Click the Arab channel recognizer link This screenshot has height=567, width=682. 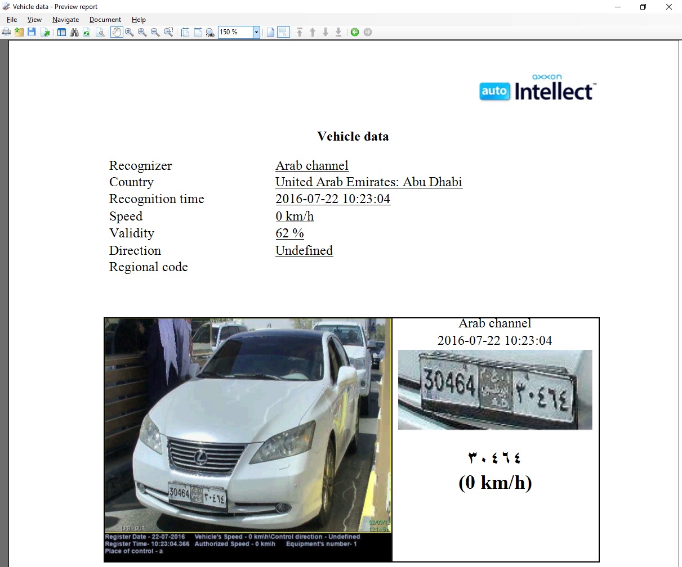tap(312, 165)
